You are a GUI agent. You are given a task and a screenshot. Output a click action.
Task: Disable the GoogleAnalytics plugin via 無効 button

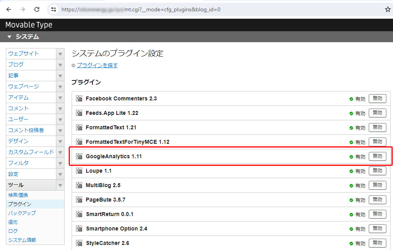point(377,156)
